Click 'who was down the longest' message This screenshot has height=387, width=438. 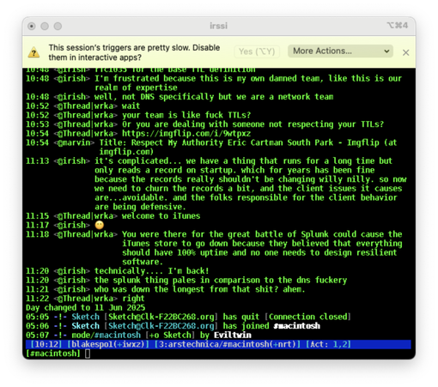click(200, 289)
